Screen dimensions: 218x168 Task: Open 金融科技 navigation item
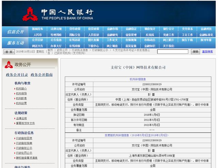pyautogui.click(x=206, y=29)
